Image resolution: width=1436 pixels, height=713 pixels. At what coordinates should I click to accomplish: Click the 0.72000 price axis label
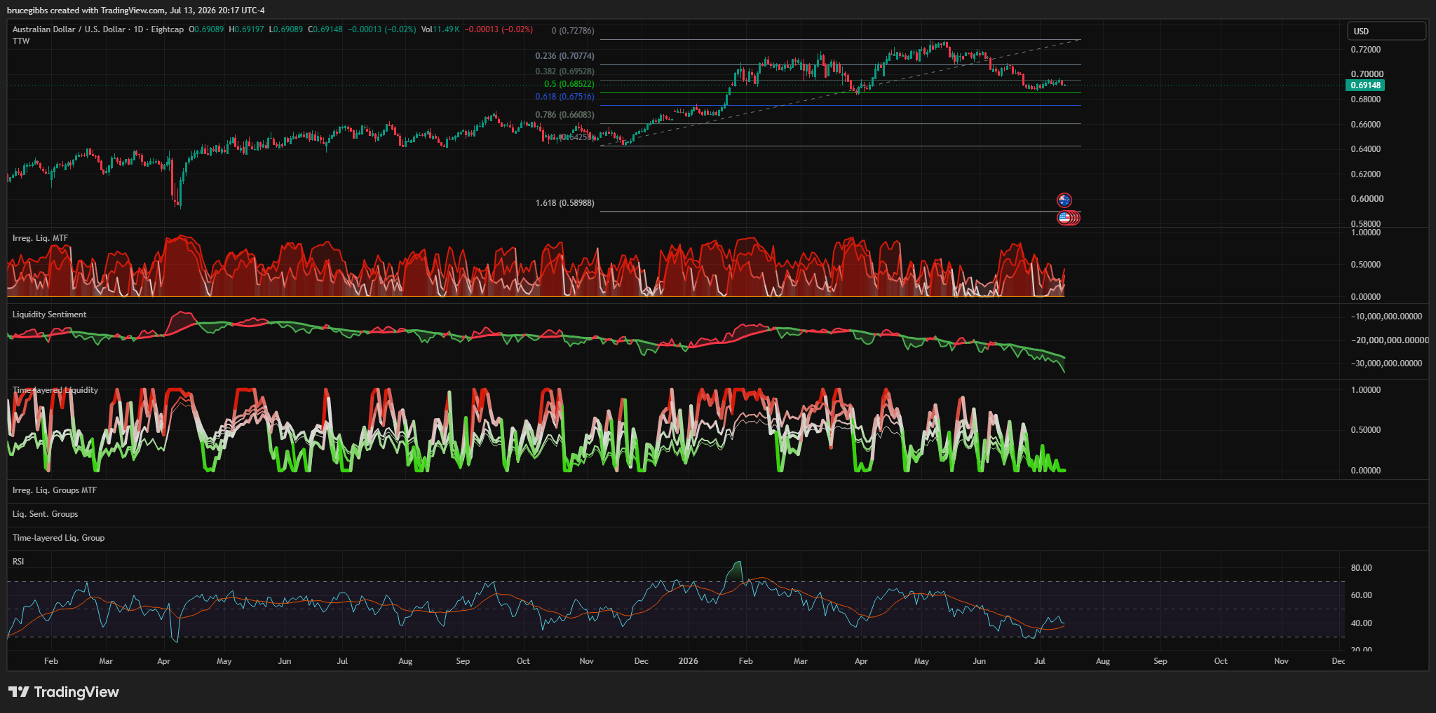[1366, 50]
